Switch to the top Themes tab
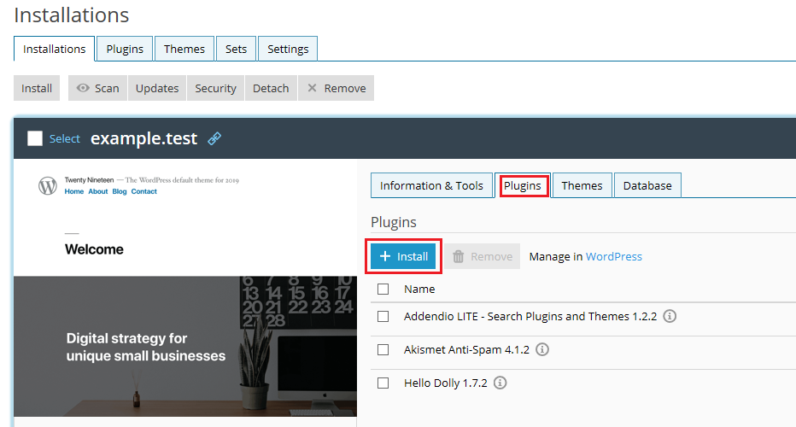The width and height of the screenshot is (796, 427). click(x=184, y=49)
